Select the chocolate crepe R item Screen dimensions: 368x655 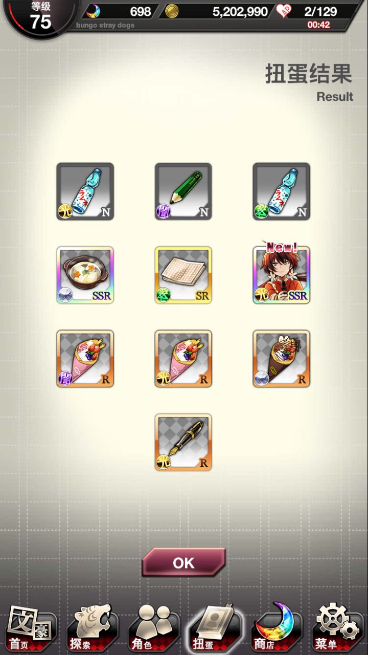tap(282, 359)
